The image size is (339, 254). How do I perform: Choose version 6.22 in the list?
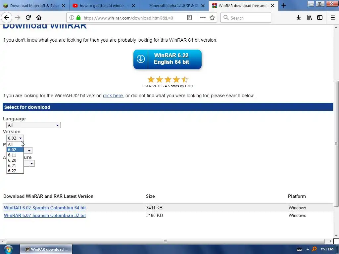click(x=15, y=171)
